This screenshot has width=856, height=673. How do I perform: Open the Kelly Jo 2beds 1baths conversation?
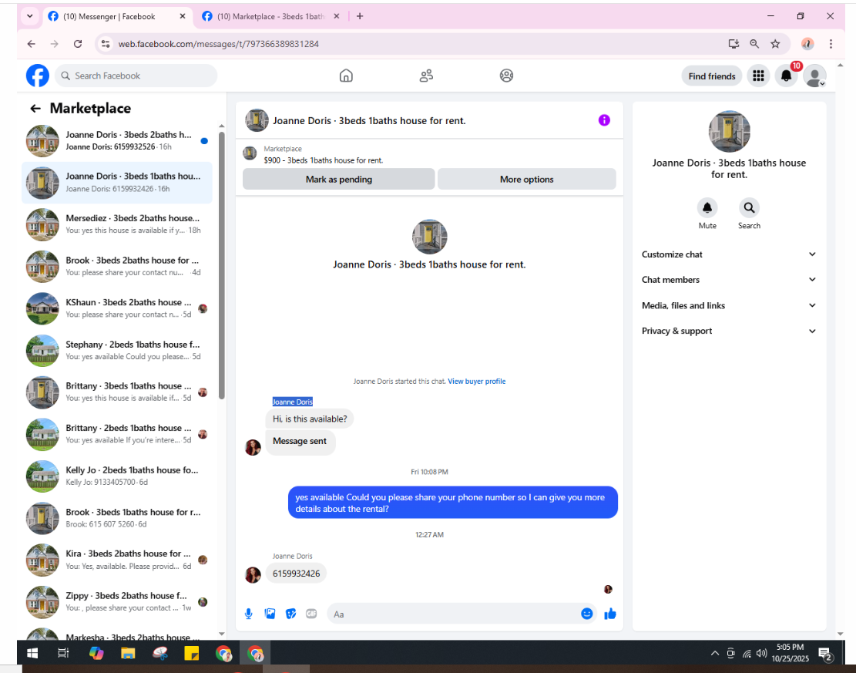pos(117,476)
